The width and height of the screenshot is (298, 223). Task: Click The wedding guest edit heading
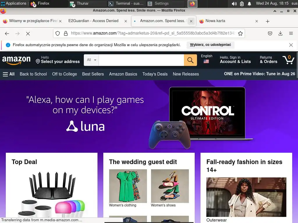pyautogui.click(x=143, y=162)
